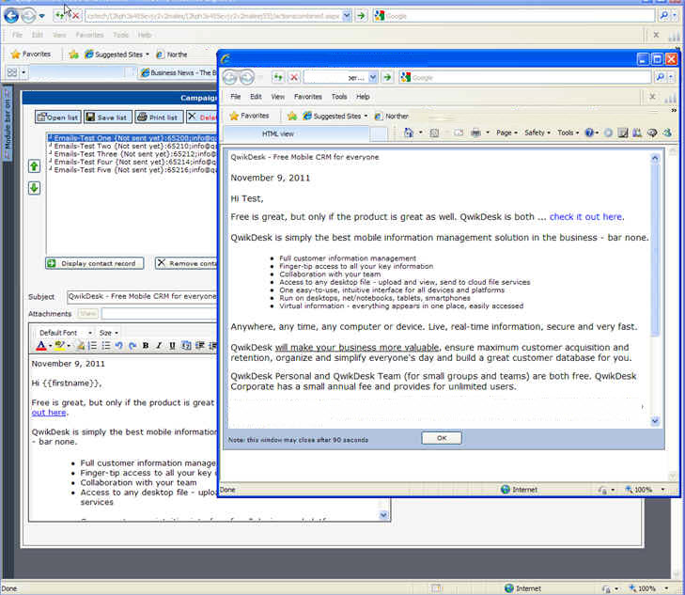Select Emails-Test Three in the list
The height and width of the screenshot is (595, 685).
(x=132, y=154)
